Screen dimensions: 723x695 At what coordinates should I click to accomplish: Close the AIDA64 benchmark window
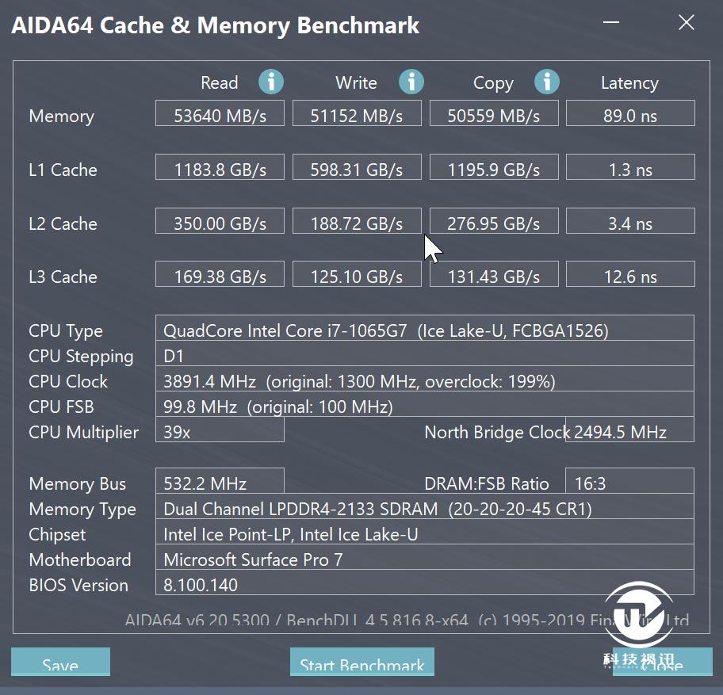pyautogui.click(x=687, y=23)
